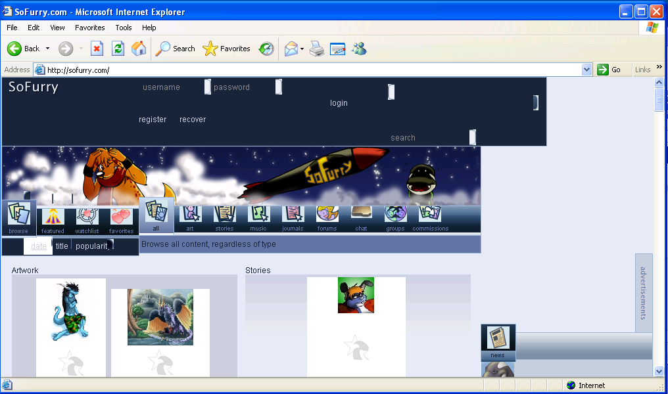Sort by popularity tab

click(x=93, y=246)
